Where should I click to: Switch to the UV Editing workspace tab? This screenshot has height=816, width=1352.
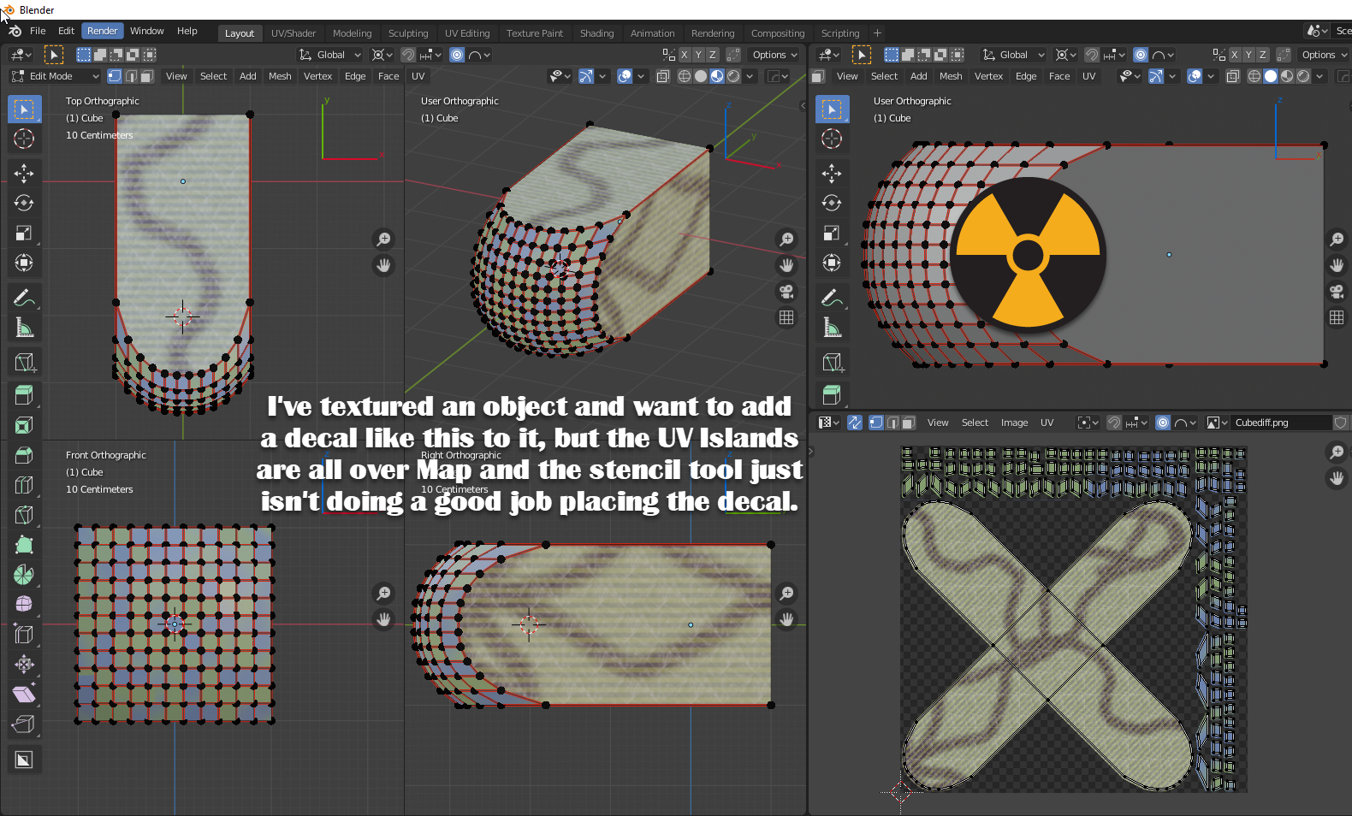(467, 33)
